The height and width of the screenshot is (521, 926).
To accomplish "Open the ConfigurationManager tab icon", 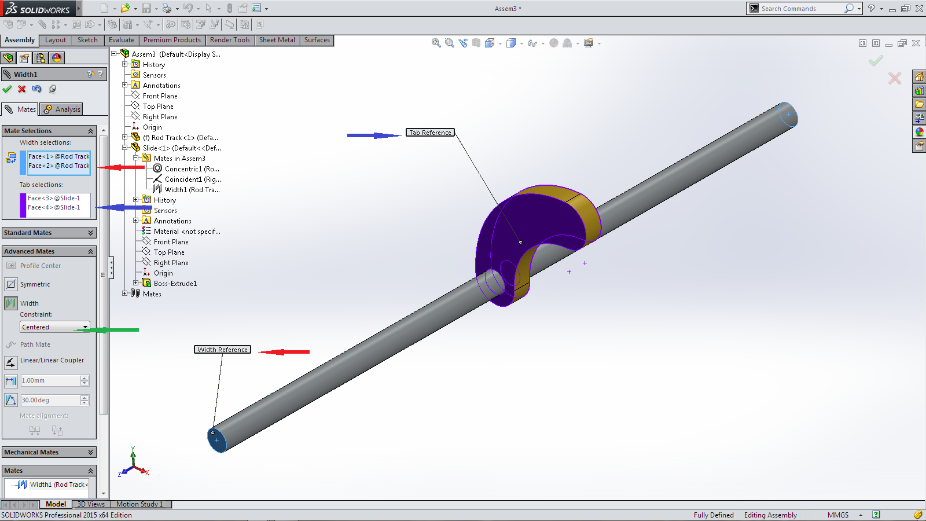I will (x=40, y=58).
